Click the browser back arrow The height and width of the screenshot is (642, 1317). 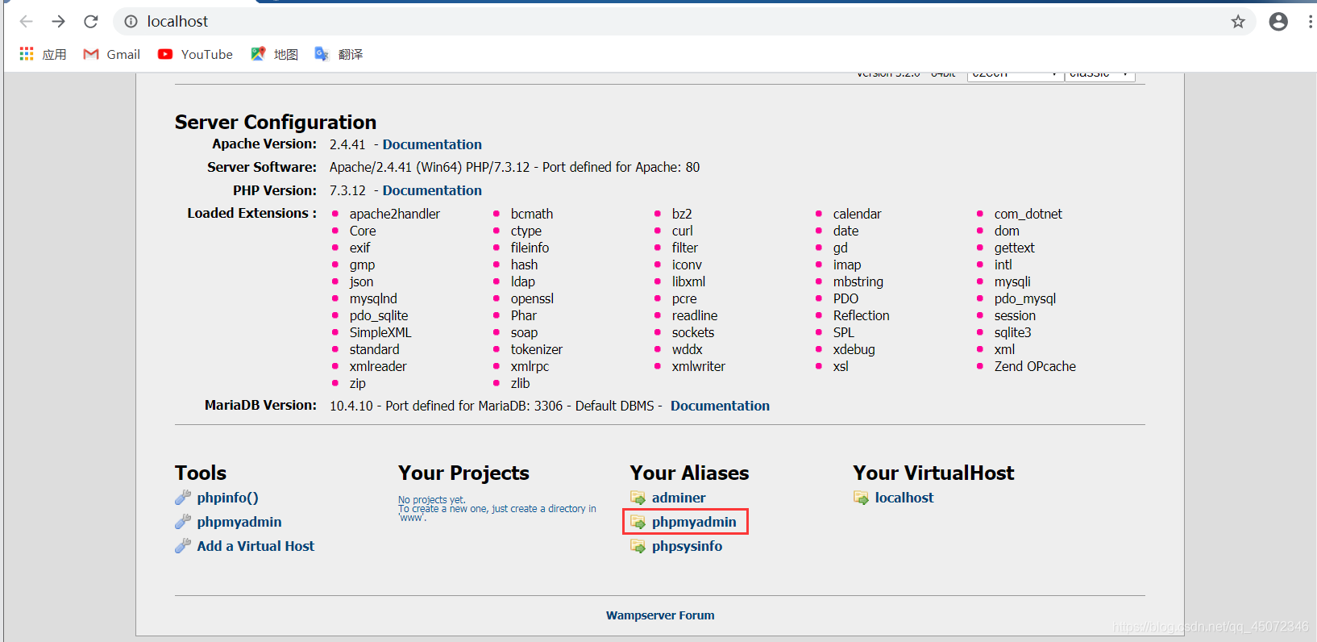coord(26,22)
